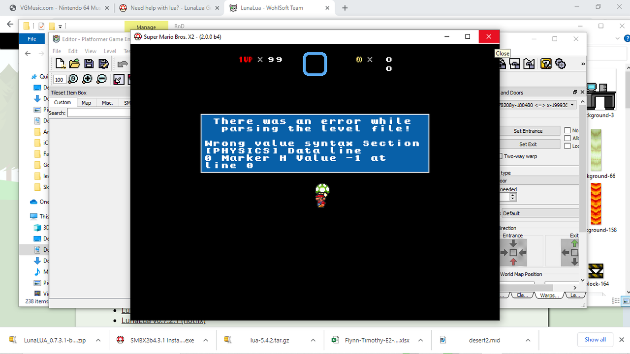
Task: Switch Explorer to large thumbnails view icon
Action: [x=626, y=301]
